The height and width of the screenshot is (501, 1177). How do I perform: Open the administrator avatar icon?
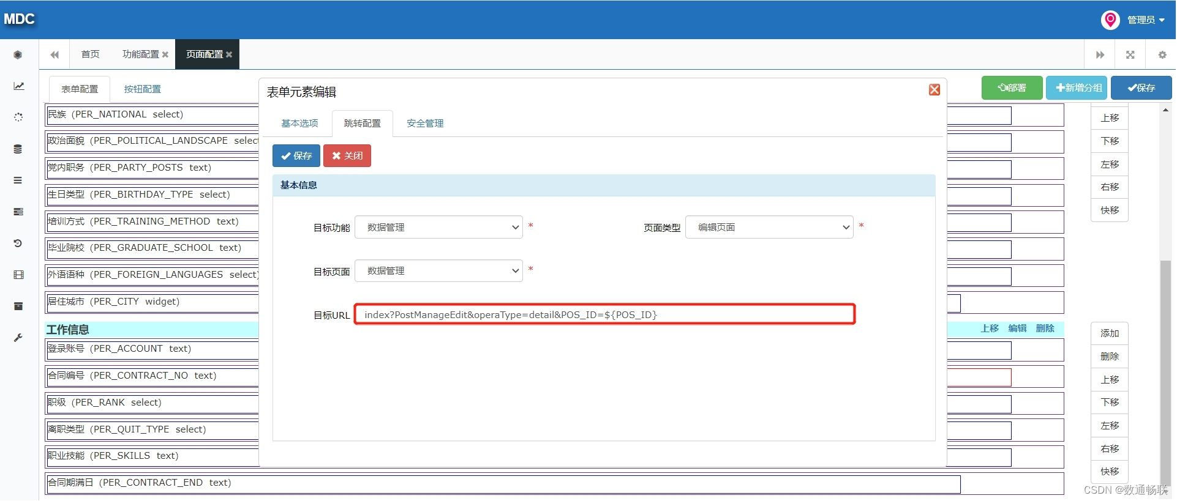(x=1110, y=20)
